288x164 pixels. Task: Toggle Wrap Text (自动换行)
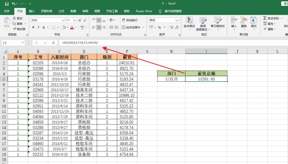[130, 20]
